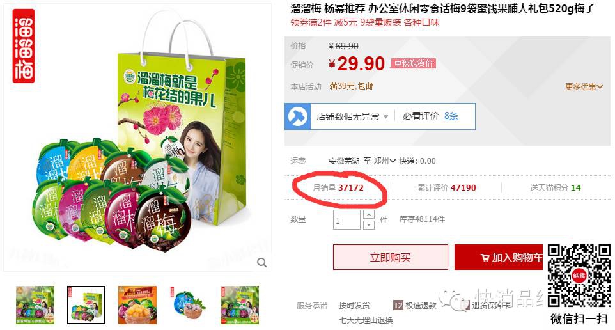
Task: Select the orange dried-fruit thumbnail
Action: click(x=137, y=305)
